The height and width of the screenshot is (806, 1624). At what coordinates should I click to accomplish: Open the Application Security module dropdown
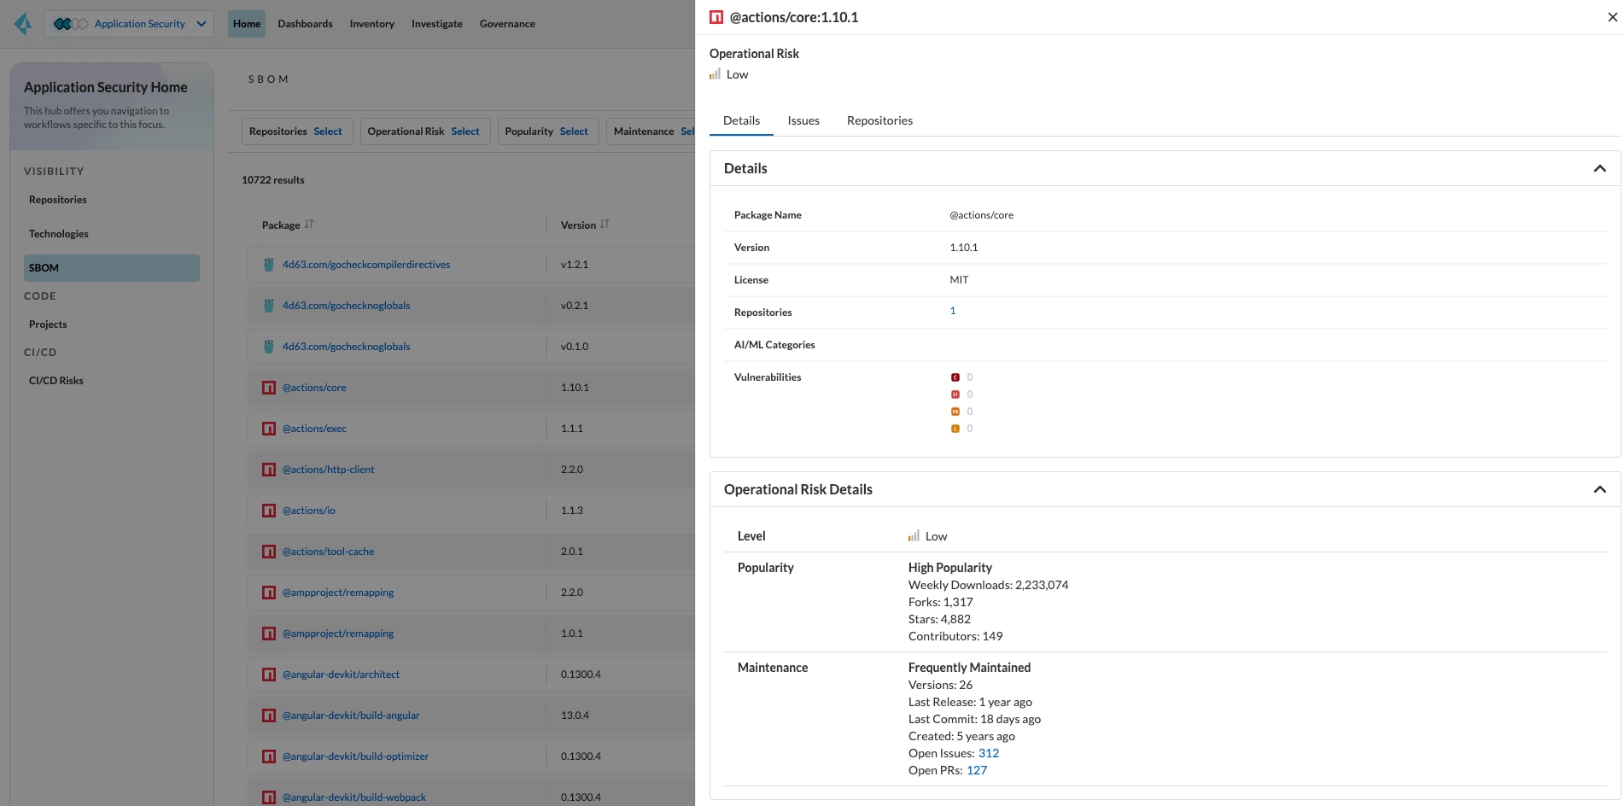130,24
